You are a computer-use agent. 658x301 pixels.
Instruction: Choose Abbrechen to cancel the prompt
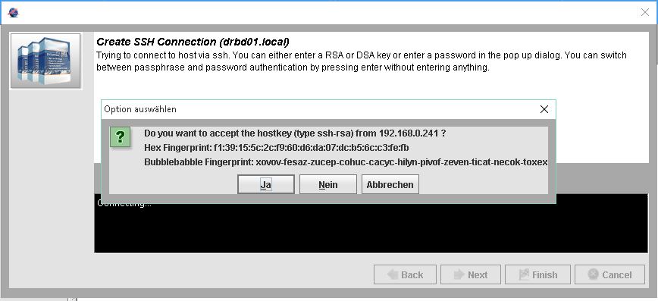click(390, 184)
